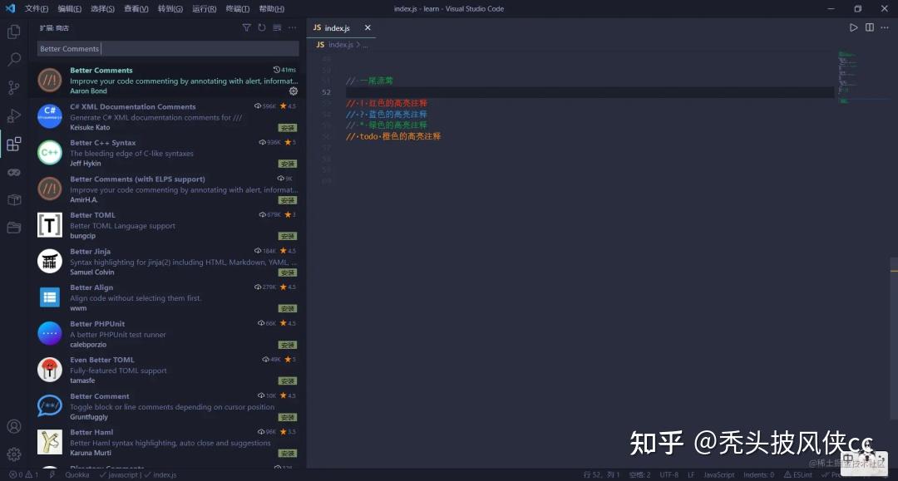Open extensions panel more actions menu
898x481 pixels.
(x=293, y=27)
